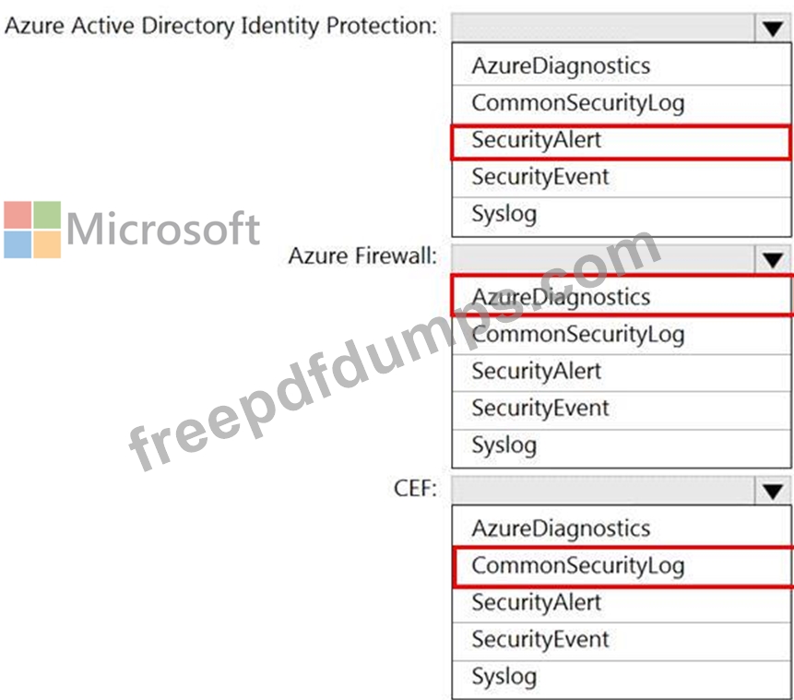This screenshot has width=794, height=700.
Task: Pick CommonSecurityLog under Azure Firewall
Action: [x=577, y=334]
